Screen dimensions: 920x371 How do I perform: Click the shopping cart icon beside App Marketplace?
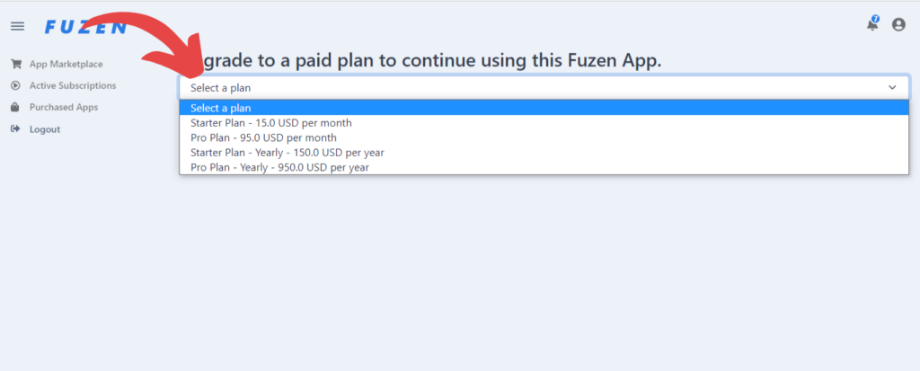pyautogui.click(x=16, y=64)
